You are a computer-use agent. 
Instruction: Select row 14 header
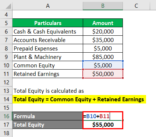pyautogui.click(x=6, y=99)
